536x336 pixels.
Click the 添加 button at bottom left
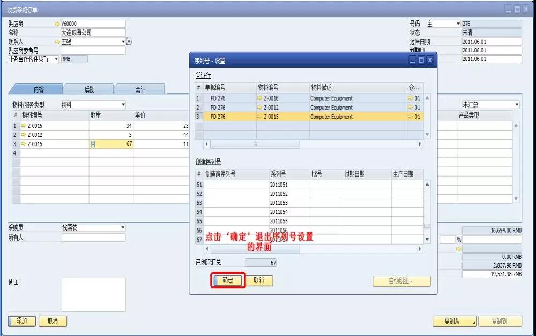pyautogui.click(x=21, y=321)
